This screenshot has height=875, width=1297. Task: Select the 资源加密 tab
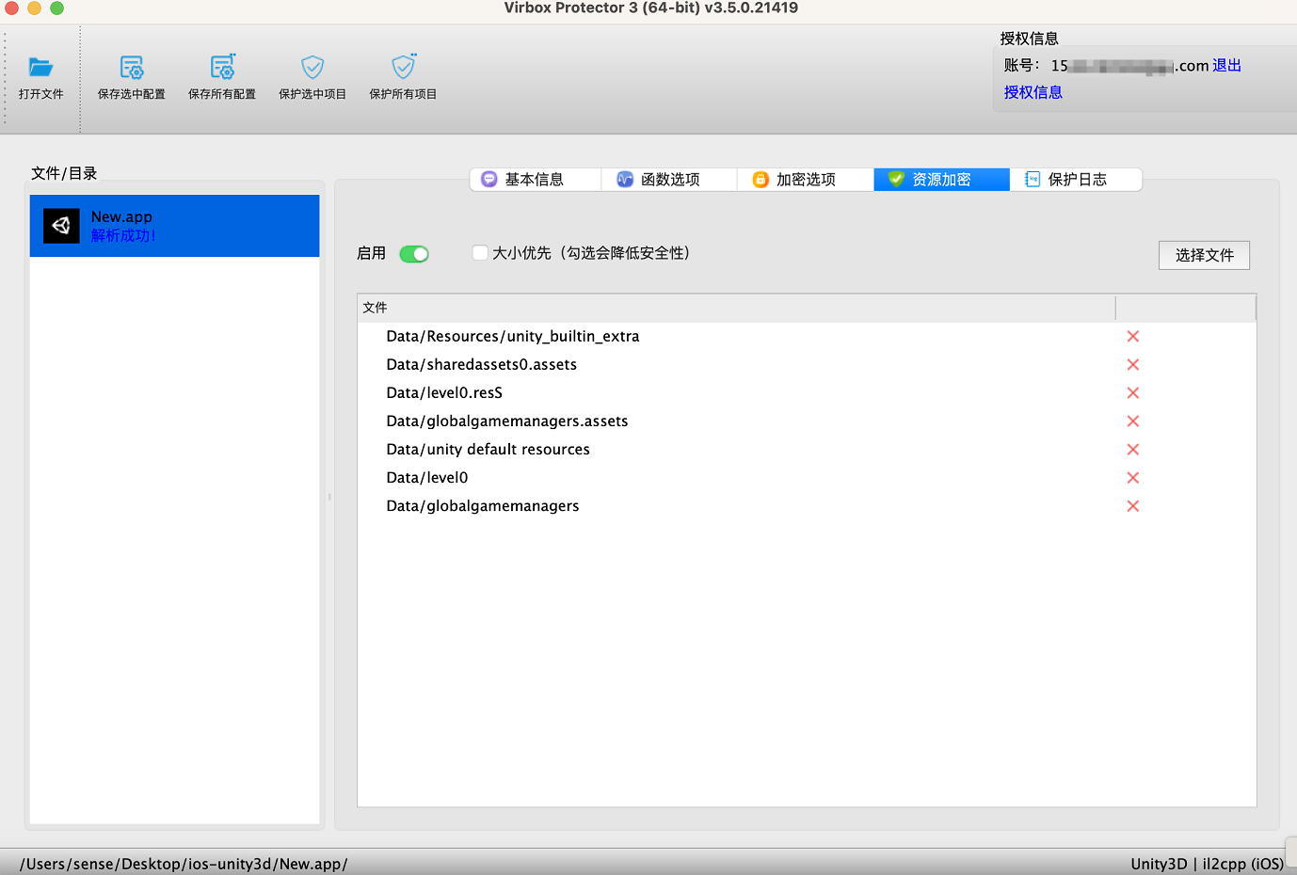[941, 180]
